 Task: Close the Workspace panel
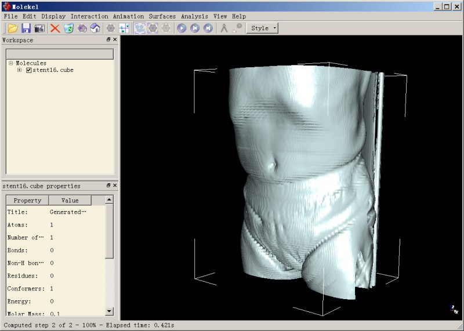tap(115, 40)
